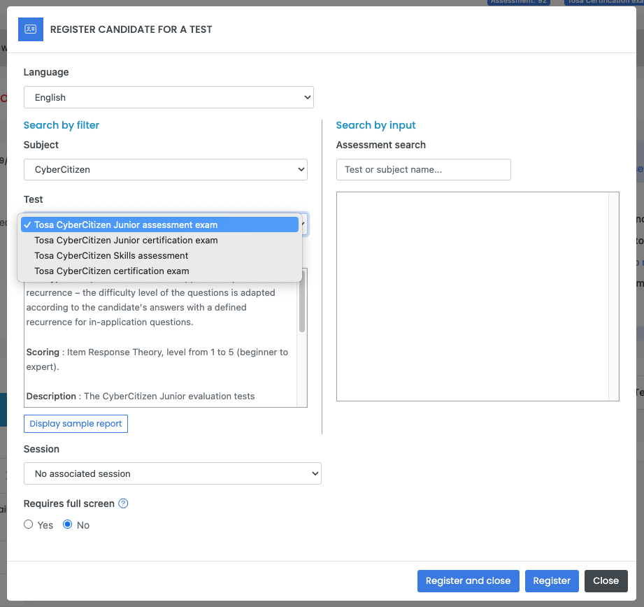Choose Tosa CyberCitizen Skills assessment option

159,255
